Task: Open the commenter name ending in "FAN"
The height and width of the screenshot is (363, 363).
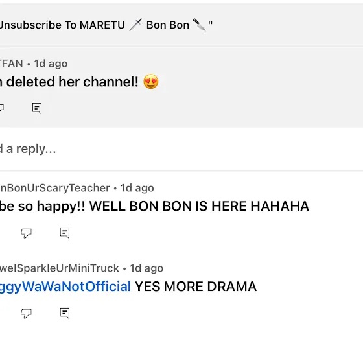Action: click(12, 64)
